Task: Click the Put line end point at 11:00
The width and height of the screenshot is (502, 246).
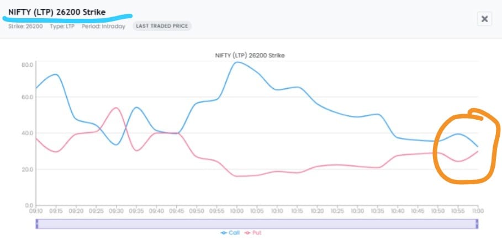Action: pyautogui.click(x=477, y=151)
